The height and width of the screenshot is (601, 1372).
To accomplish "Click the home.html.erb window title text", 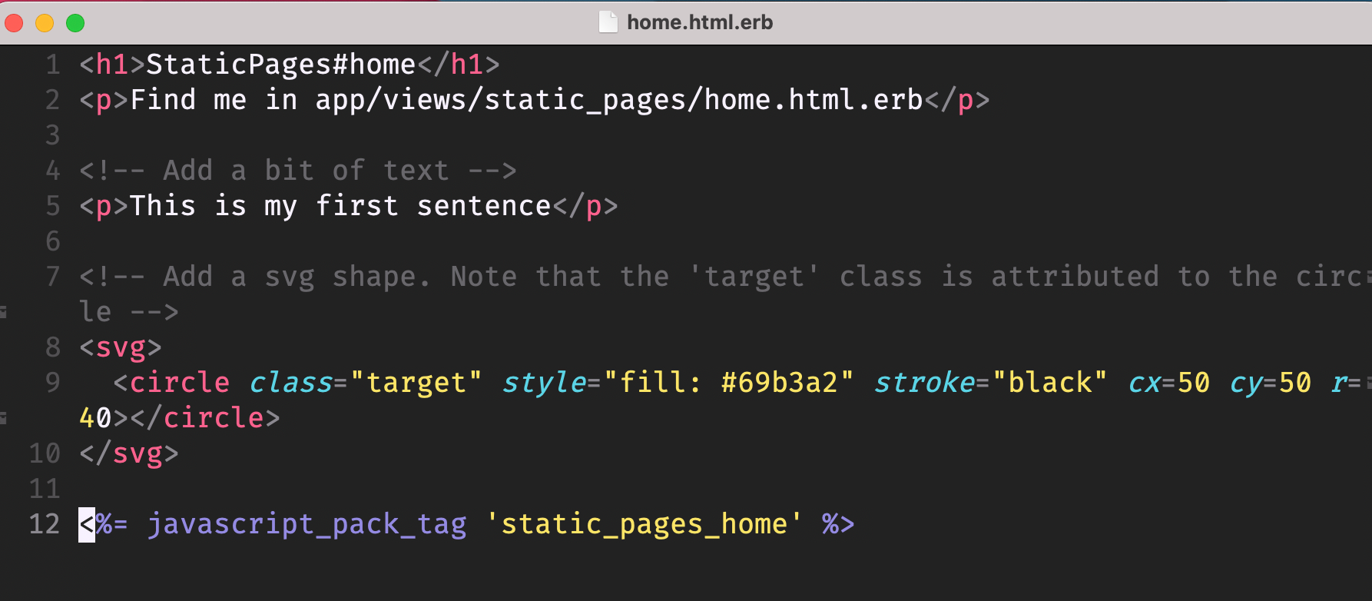I will (x=699, y=22).
